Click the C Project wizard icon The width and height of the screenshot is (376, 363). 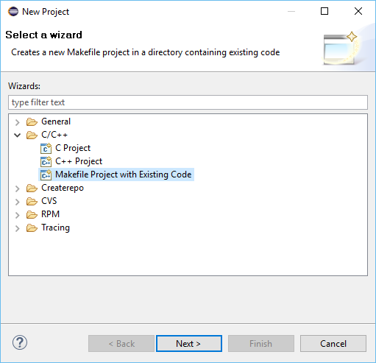[46, 148]
